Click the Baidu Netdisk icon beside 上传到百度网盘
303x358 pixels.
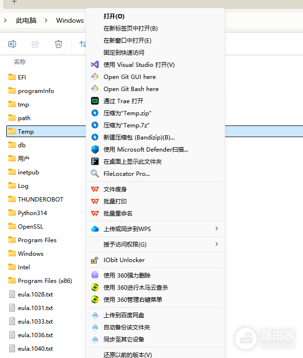[95, 315]
